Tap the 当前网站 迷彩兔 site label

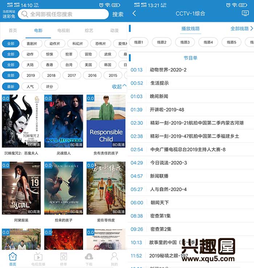click(x=9, y=14)
